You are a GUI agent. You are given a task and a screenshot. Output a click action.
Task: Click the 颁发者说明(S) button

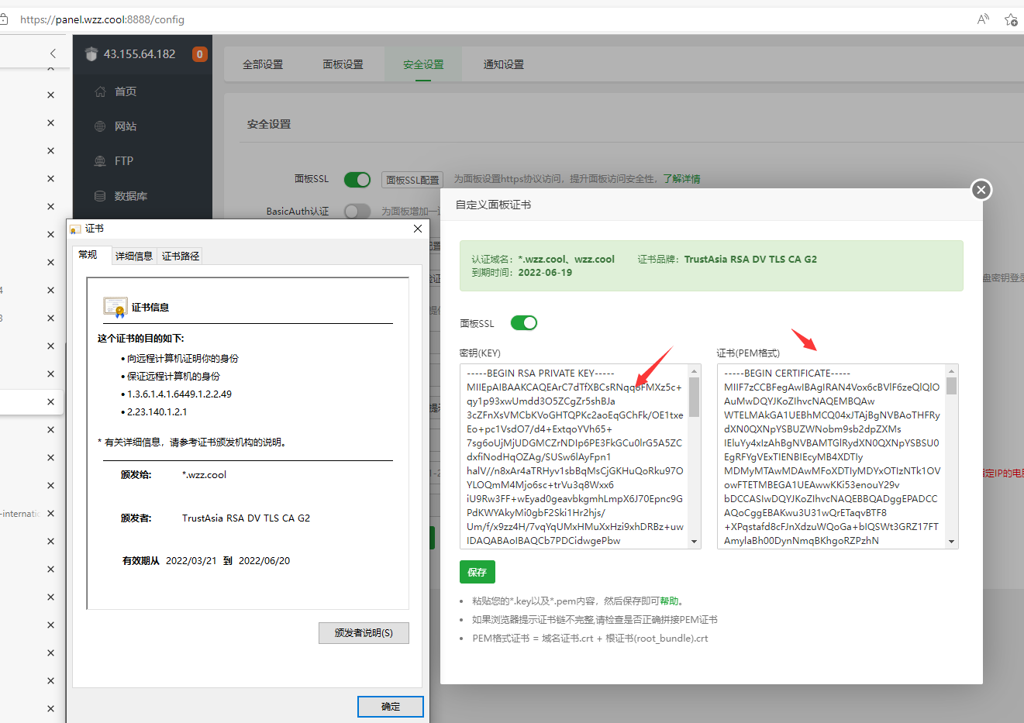click(x=364, y=633)
